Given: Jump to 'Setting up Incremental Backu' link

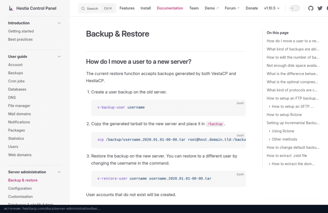Looking at the screenshot, I should pos(293,123).
